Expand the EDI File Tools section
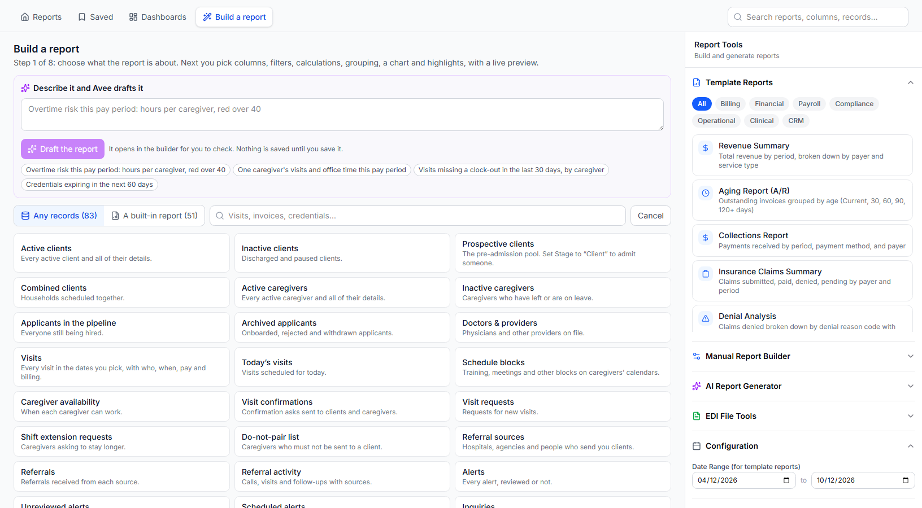Image resolution: width=922 pixels, height=508 pixels. click(x=911, y=416)
